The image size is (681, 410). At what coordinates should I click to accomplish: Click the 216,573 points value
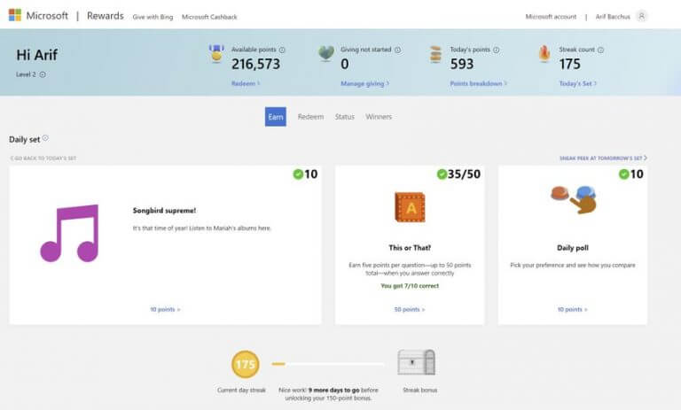255,65
